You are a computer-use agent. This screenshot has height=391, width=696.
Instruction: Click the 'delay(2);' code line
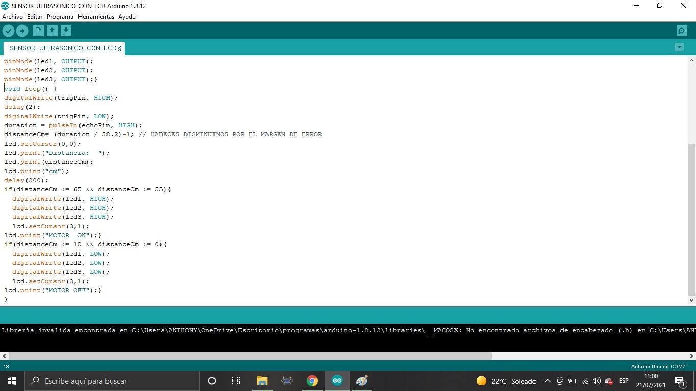click(x=22, y=107)
